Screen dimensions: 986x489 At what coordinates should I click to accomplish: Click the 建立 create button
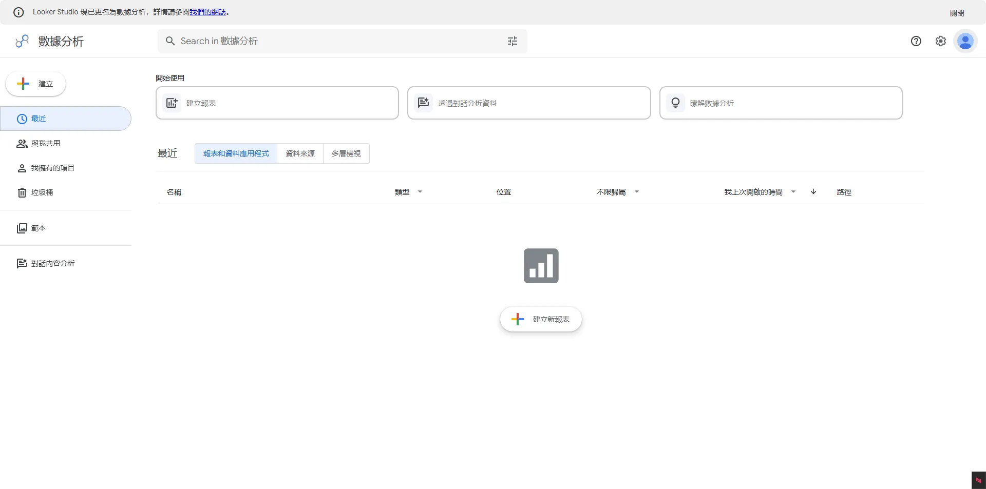coord(35,84)
